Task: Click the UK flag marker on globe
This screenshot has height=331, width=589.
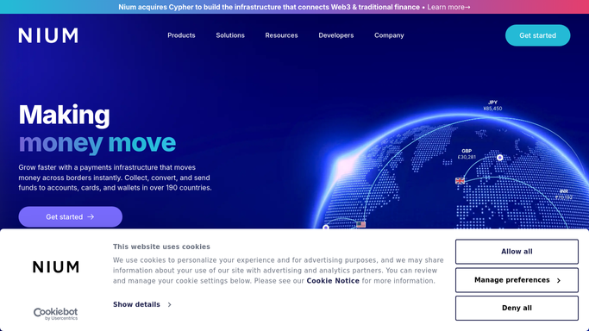Action: point(460,181)
